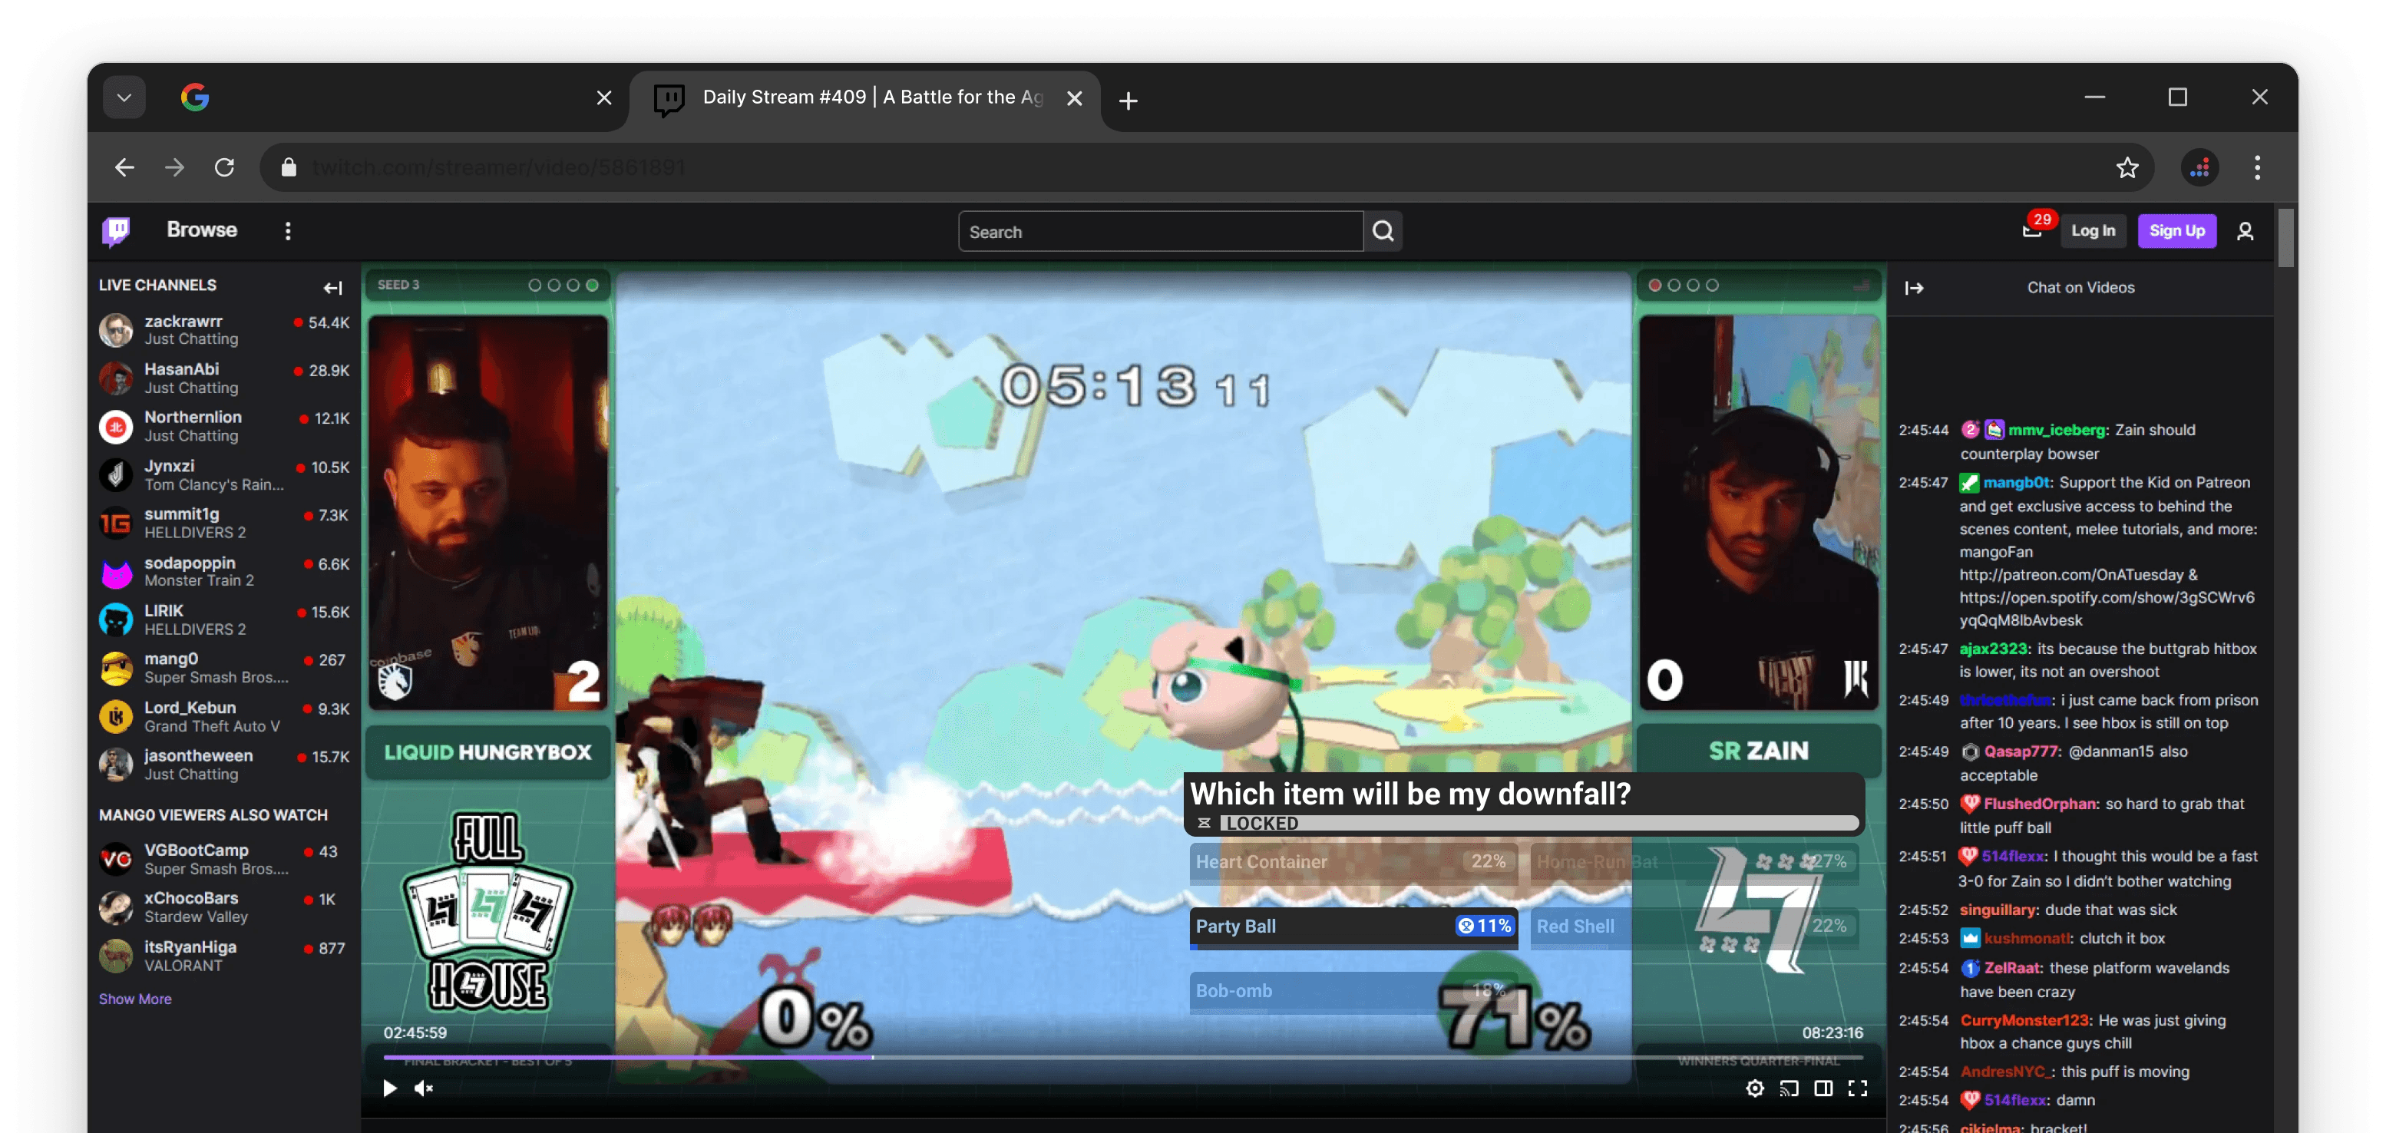
Task: Click Show More recommended channels
Action: pyautogui.click(x=135, y=999)
